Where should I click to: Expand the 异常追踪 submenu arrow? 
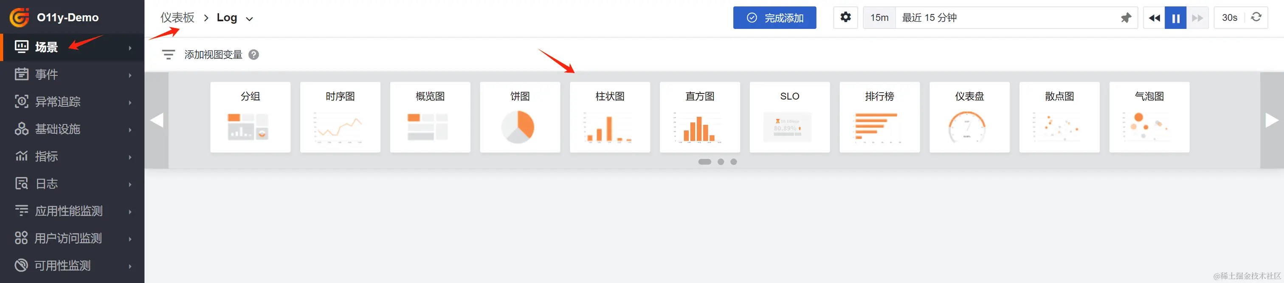point(130,102)
